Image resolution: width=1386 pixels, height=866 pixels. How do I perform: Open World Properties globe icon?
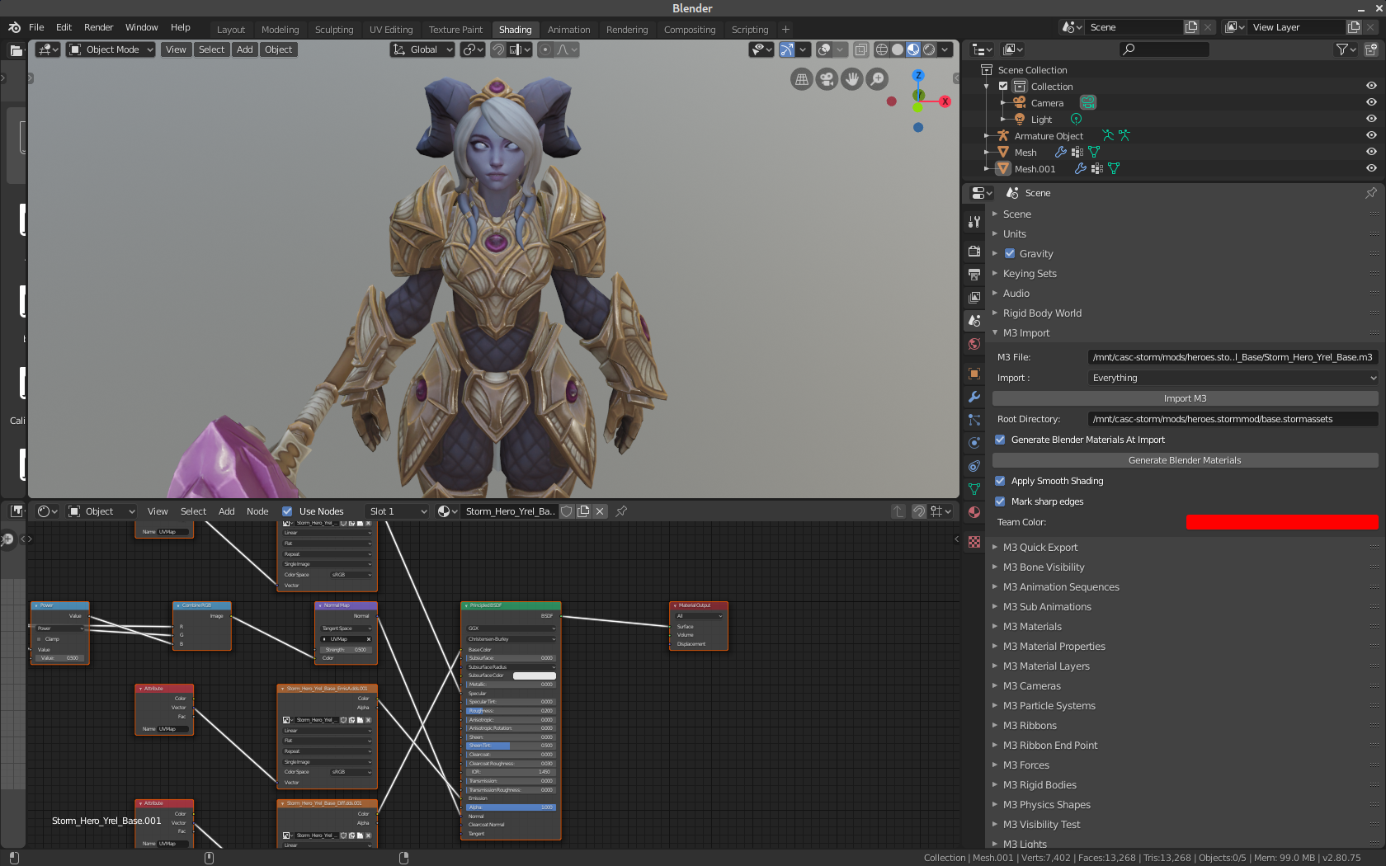point(973,344)
